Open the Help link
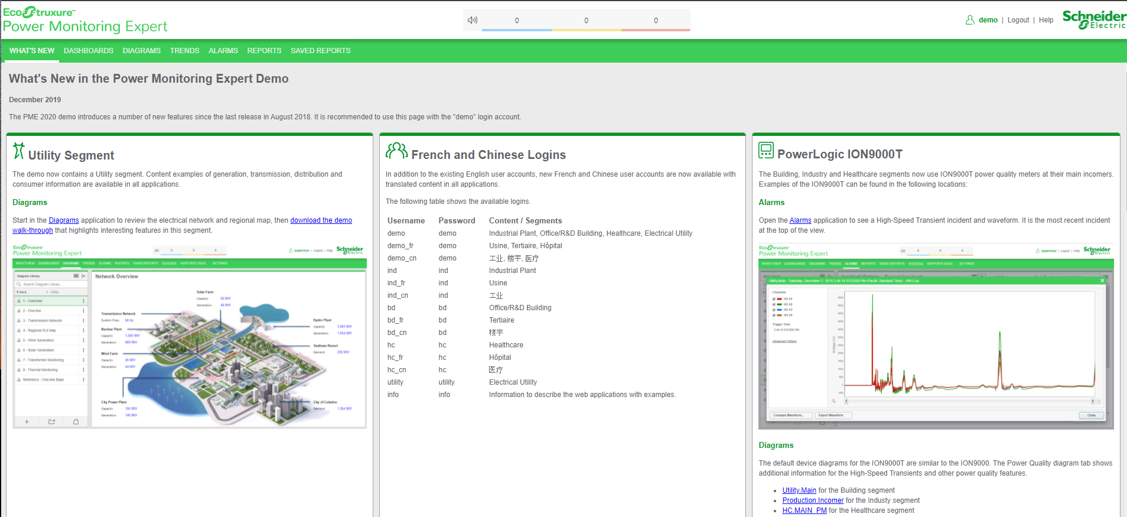Image resolution: width=1127 pixels, height=517 pixels. (x=1046, y=20)
